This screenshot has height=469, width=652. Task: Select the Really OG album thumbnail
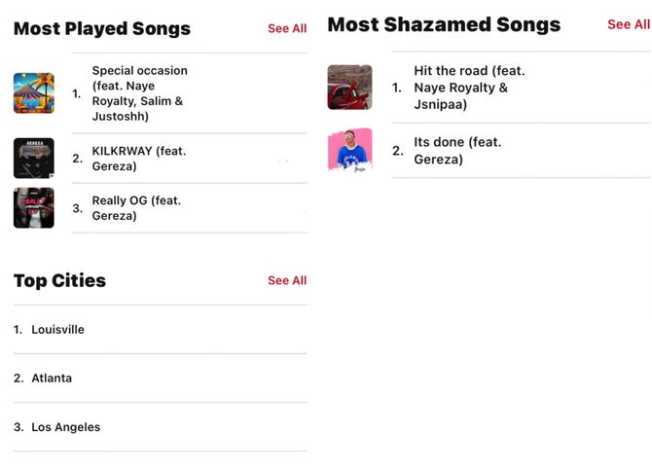coord(34,207)
